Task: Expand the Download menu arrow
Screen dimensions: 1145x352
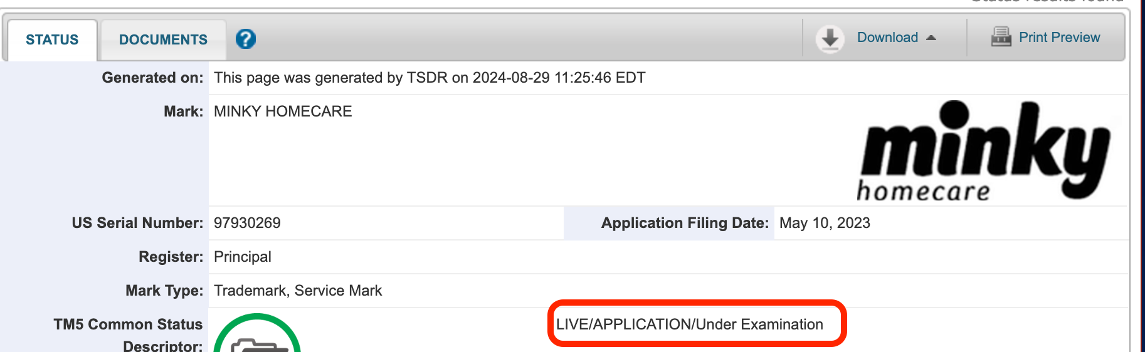Action: tap(931, 38)
